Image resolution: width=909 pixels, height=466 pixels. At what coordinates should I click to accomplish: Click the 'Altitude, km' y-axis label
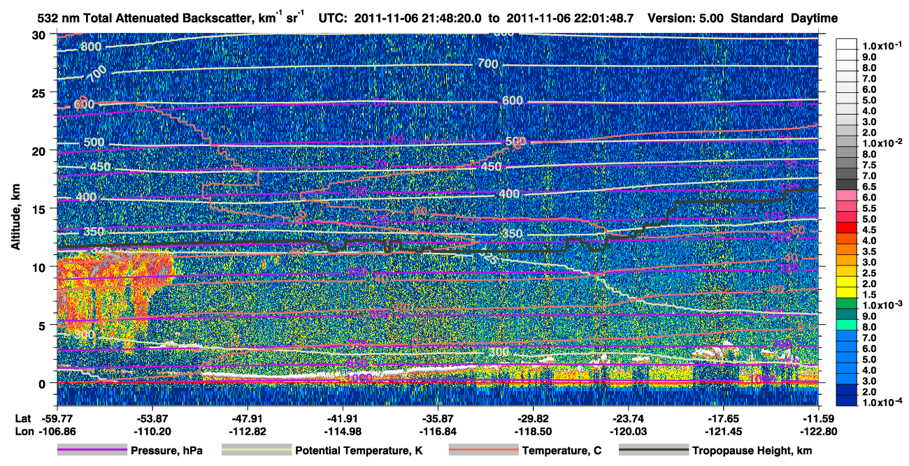click(x=15, y=217)
